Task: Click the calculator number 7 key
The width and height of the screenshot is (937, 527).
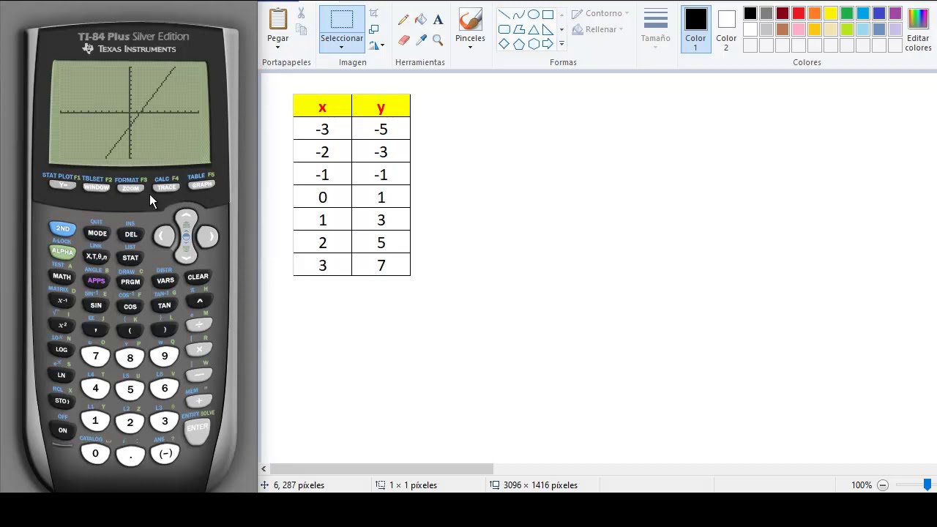Action: pyautogui.click(x=95, y=356)
